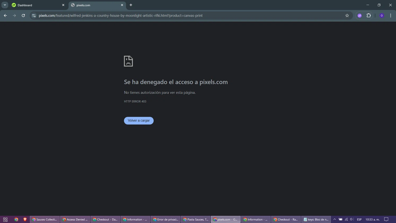Go back to the previous page

click(x=5, y=16)
